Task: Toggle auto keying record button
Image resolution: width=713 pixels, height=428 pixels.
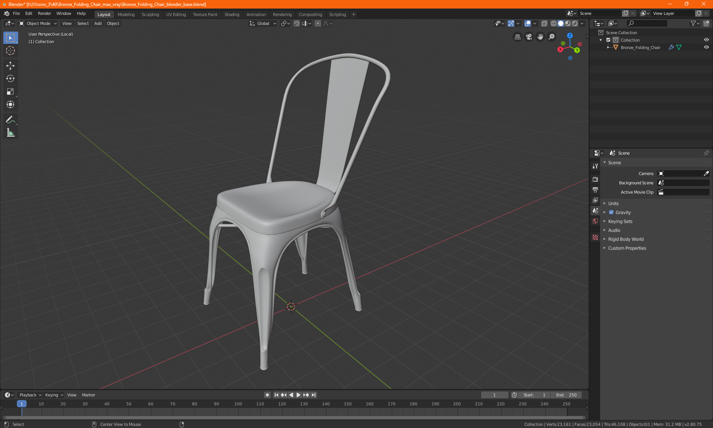Action: [267, 395]
